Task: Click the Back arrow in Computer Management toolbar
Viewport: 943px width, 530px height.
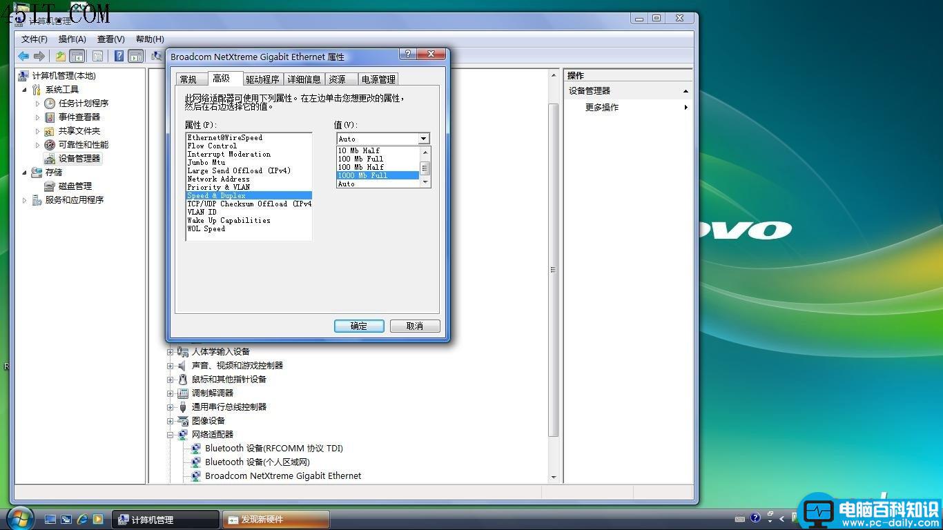Action: [23, 56]
